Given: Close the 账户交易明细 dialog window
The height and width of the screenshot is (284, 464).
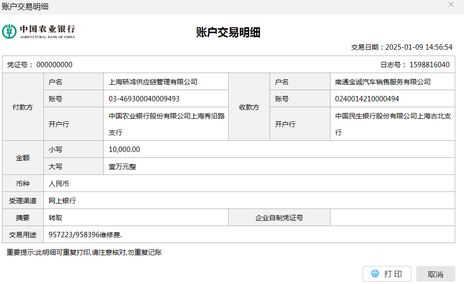Looking at the screenshot, I should click(x=451, y=4).
